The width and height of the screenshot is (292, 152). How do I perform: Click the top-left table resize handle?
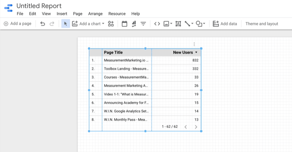pyautogui.click(x=89, y=48)
